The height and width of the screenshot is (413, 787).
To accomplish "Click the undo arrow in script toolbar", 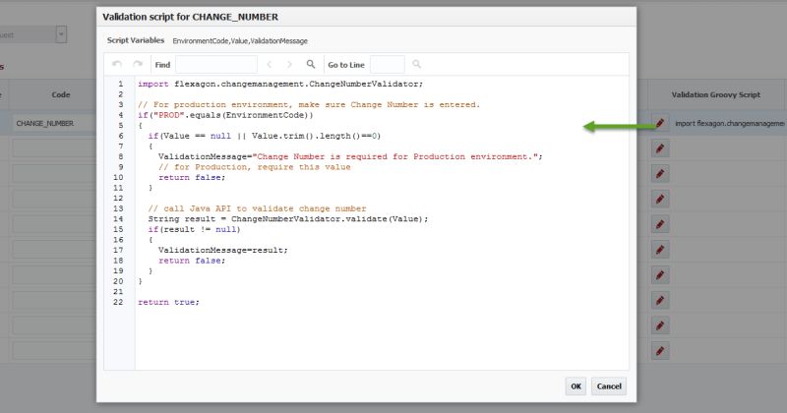I will (117, 64).
